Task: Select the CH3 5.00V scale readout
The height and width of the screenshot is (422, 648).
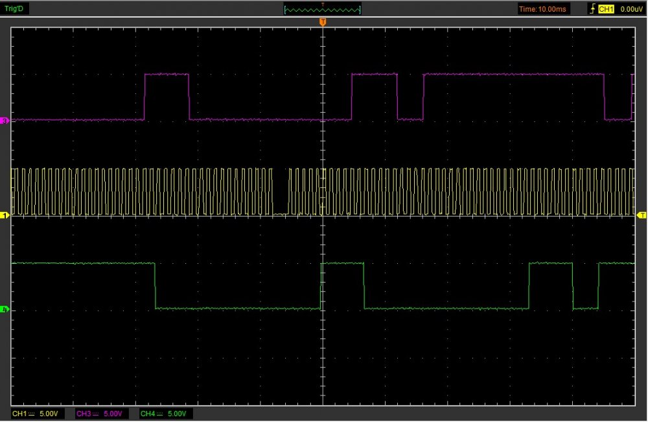Action: point(111,414)
